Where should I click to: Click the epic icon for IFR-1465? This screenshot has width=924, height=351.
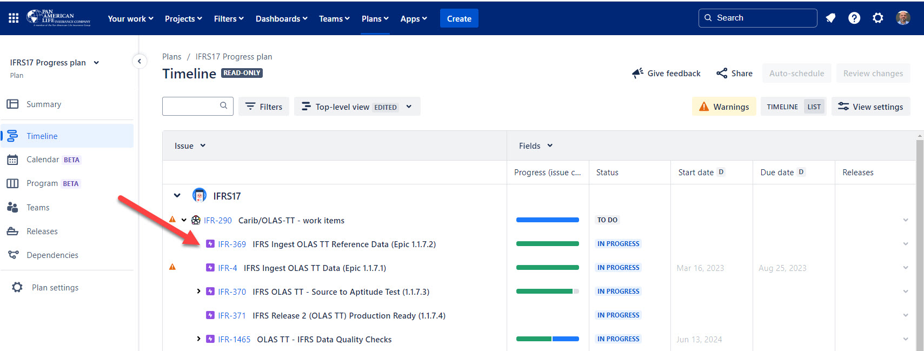tap(210, 339)
